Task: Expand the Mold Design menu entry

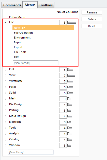Action: [6, 116]
